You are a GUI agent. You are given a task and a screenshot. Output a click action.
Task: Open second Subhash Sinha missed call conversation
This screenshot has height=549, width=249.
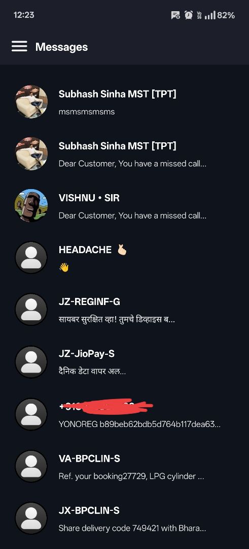[x=124, y=154]
